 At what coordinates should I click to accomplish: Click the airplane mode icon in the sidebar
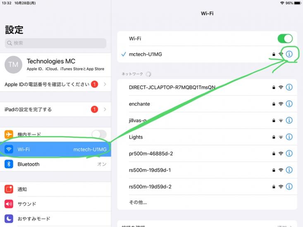tap(9, 134)
